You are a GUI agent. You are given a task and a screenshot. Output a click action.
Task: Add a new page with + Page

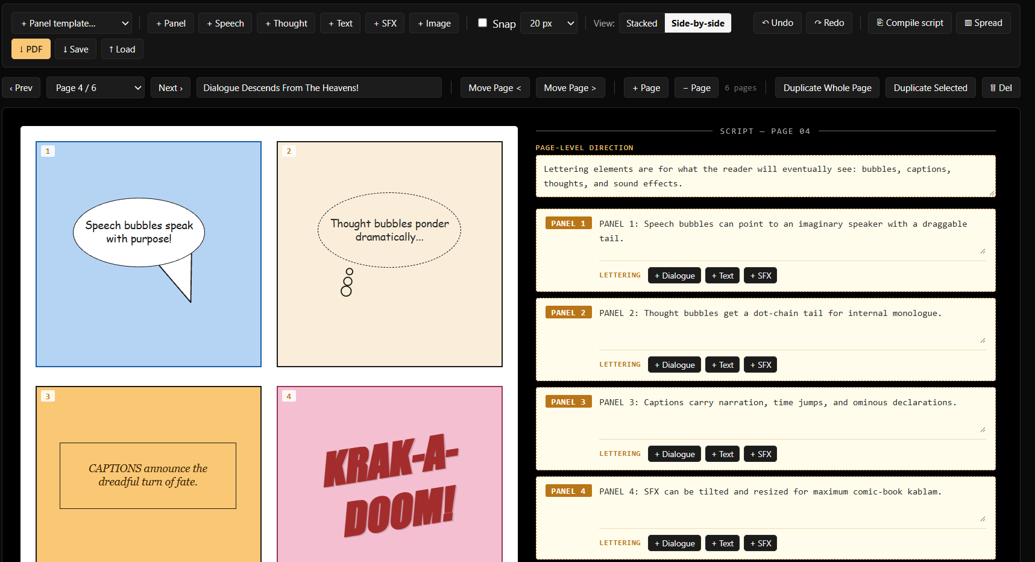(x=646, y=87)
